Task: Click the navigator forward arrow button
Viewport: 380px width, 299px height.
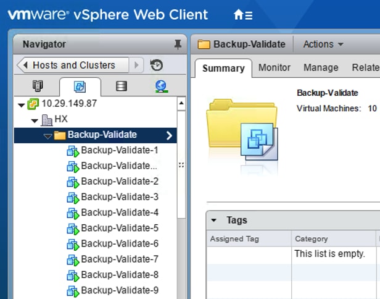Action: pos(136,65)
